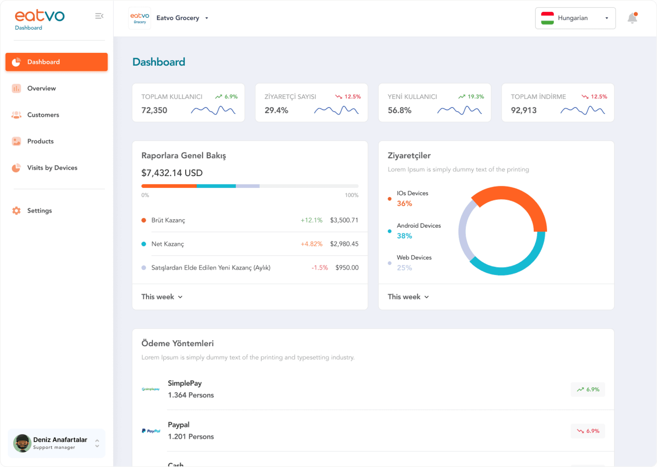Click the Customers people icon
The width and height of the screenshot is (657, 467).
(16, 115)
